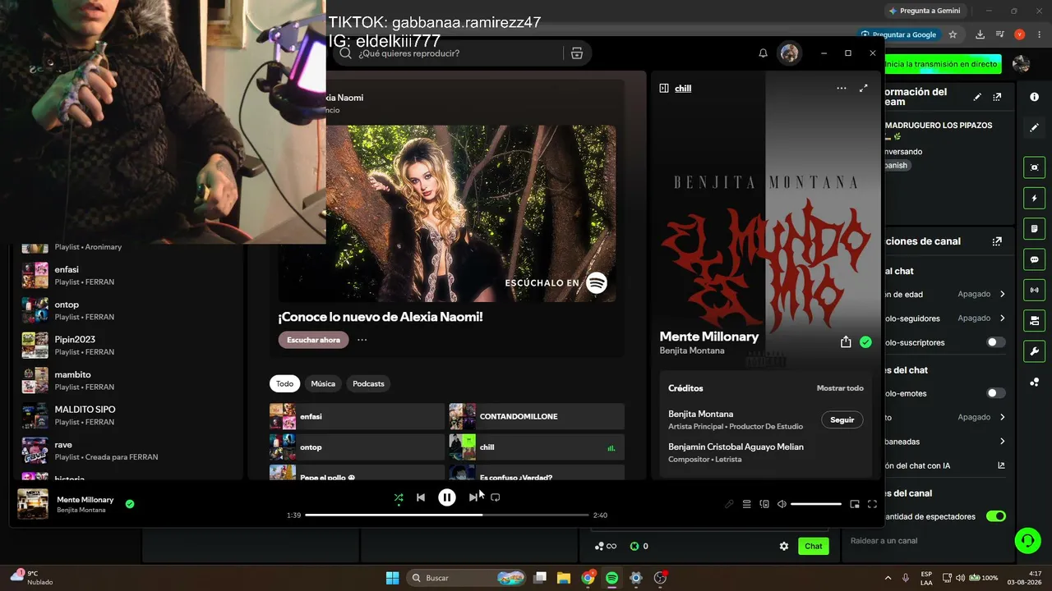This screenshot has height=591, width=1052.
Task: Open the Windows Start menu
Action: [x=392, y=578]
